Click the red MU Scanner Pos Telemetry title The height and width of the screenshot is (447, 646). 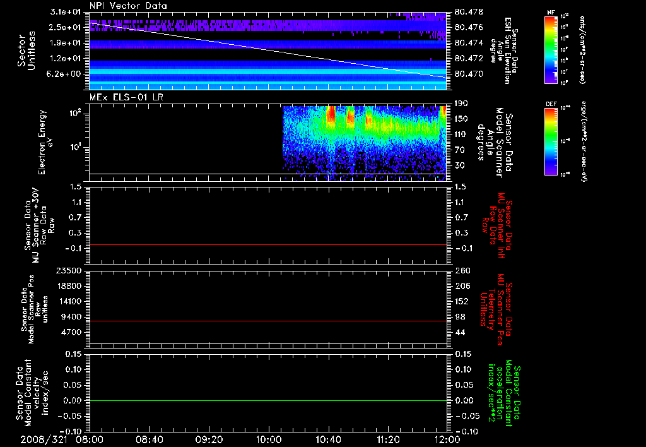click(x=496, y=309)
